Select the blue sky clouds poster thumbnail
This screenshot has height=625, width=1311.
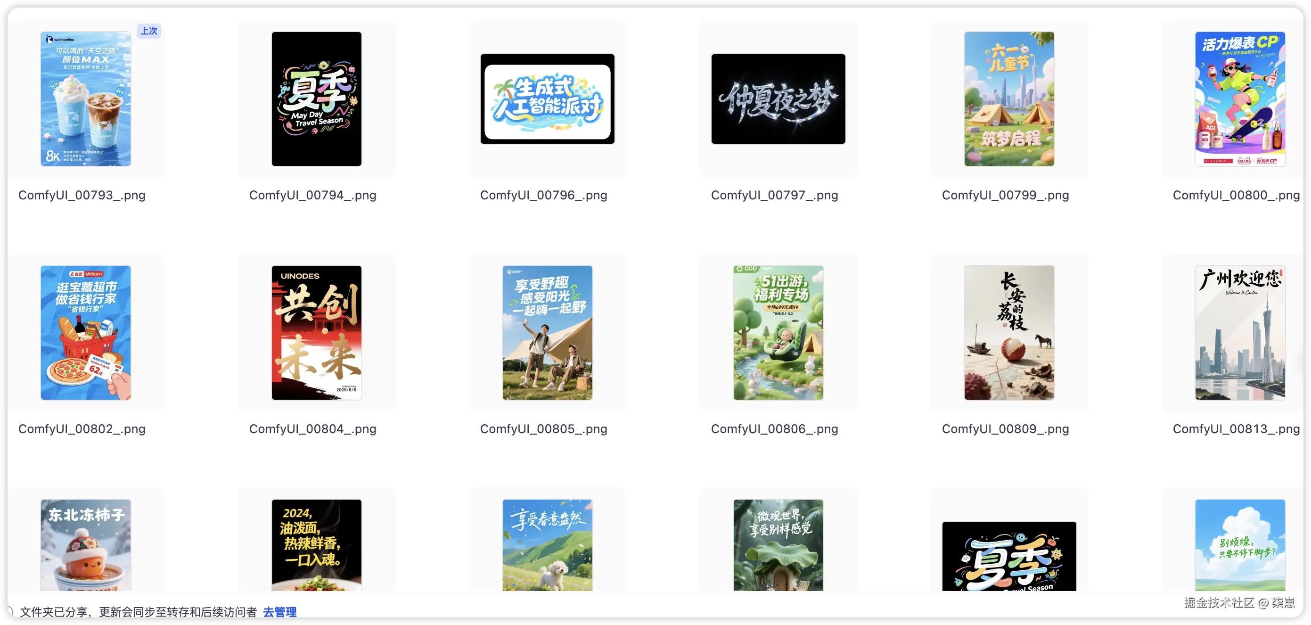(x=1240, y=544)
